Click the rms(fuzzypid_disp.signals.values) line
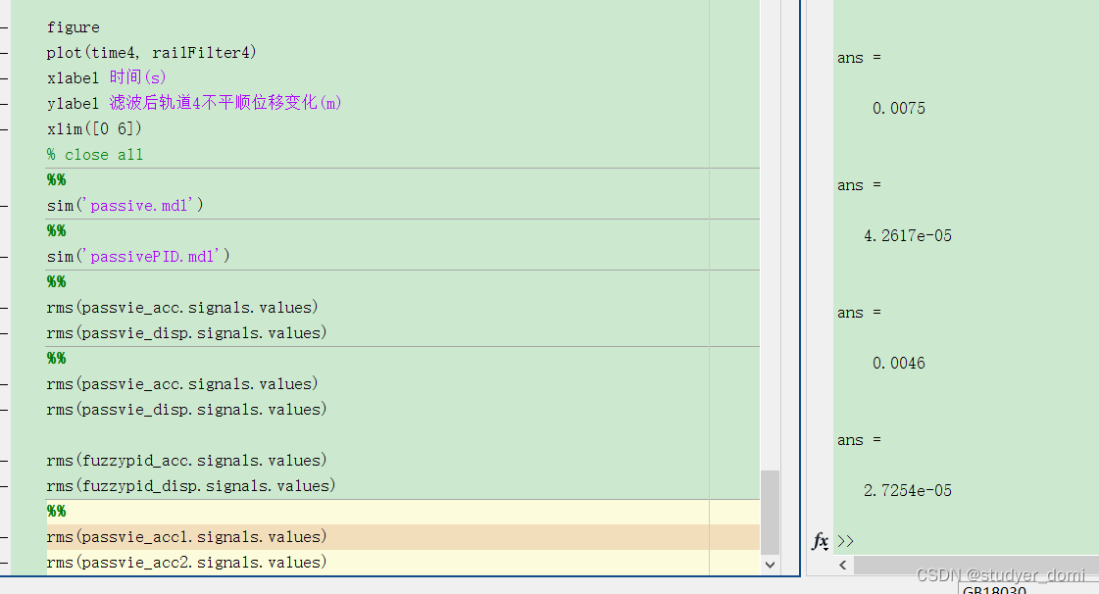The width and height of the screenshot is (1099, 594). point(190,485)
